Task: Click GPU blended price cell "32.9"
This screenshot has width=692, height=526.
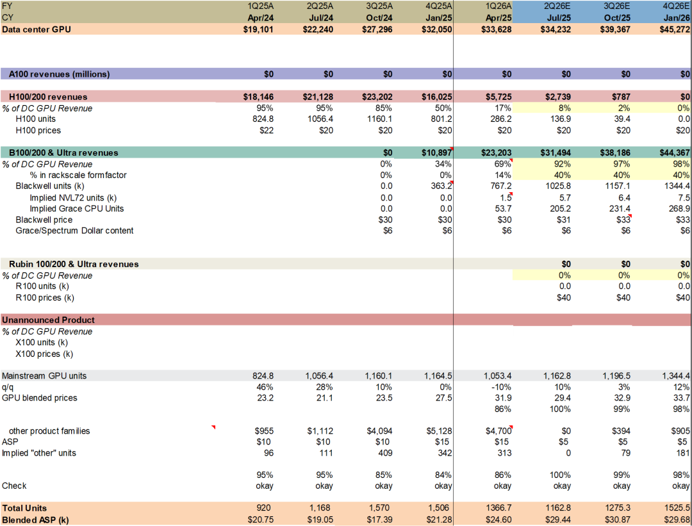Action: tap(622, 398)
